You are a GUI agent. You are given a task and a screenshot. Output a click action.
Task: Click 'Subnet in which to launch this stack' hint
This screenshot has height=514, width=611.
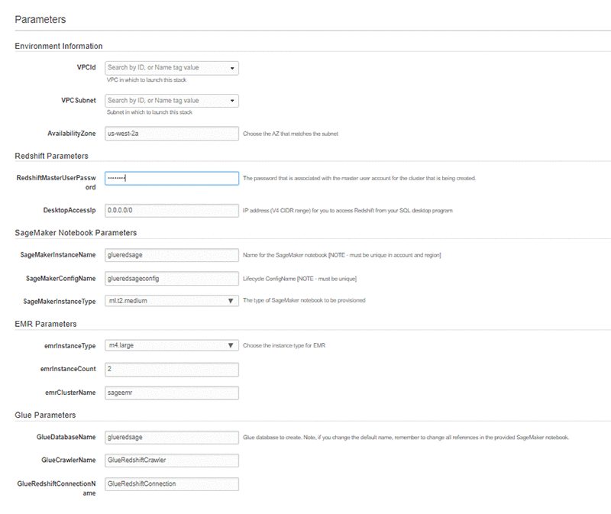pyautogui.click(x=150, y=112)
